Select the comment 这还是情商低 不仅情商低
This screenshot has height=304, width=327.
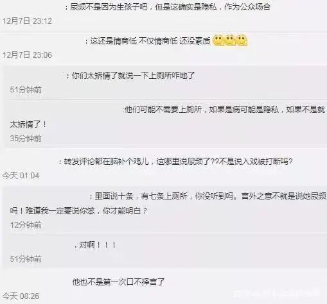[148, 41]
